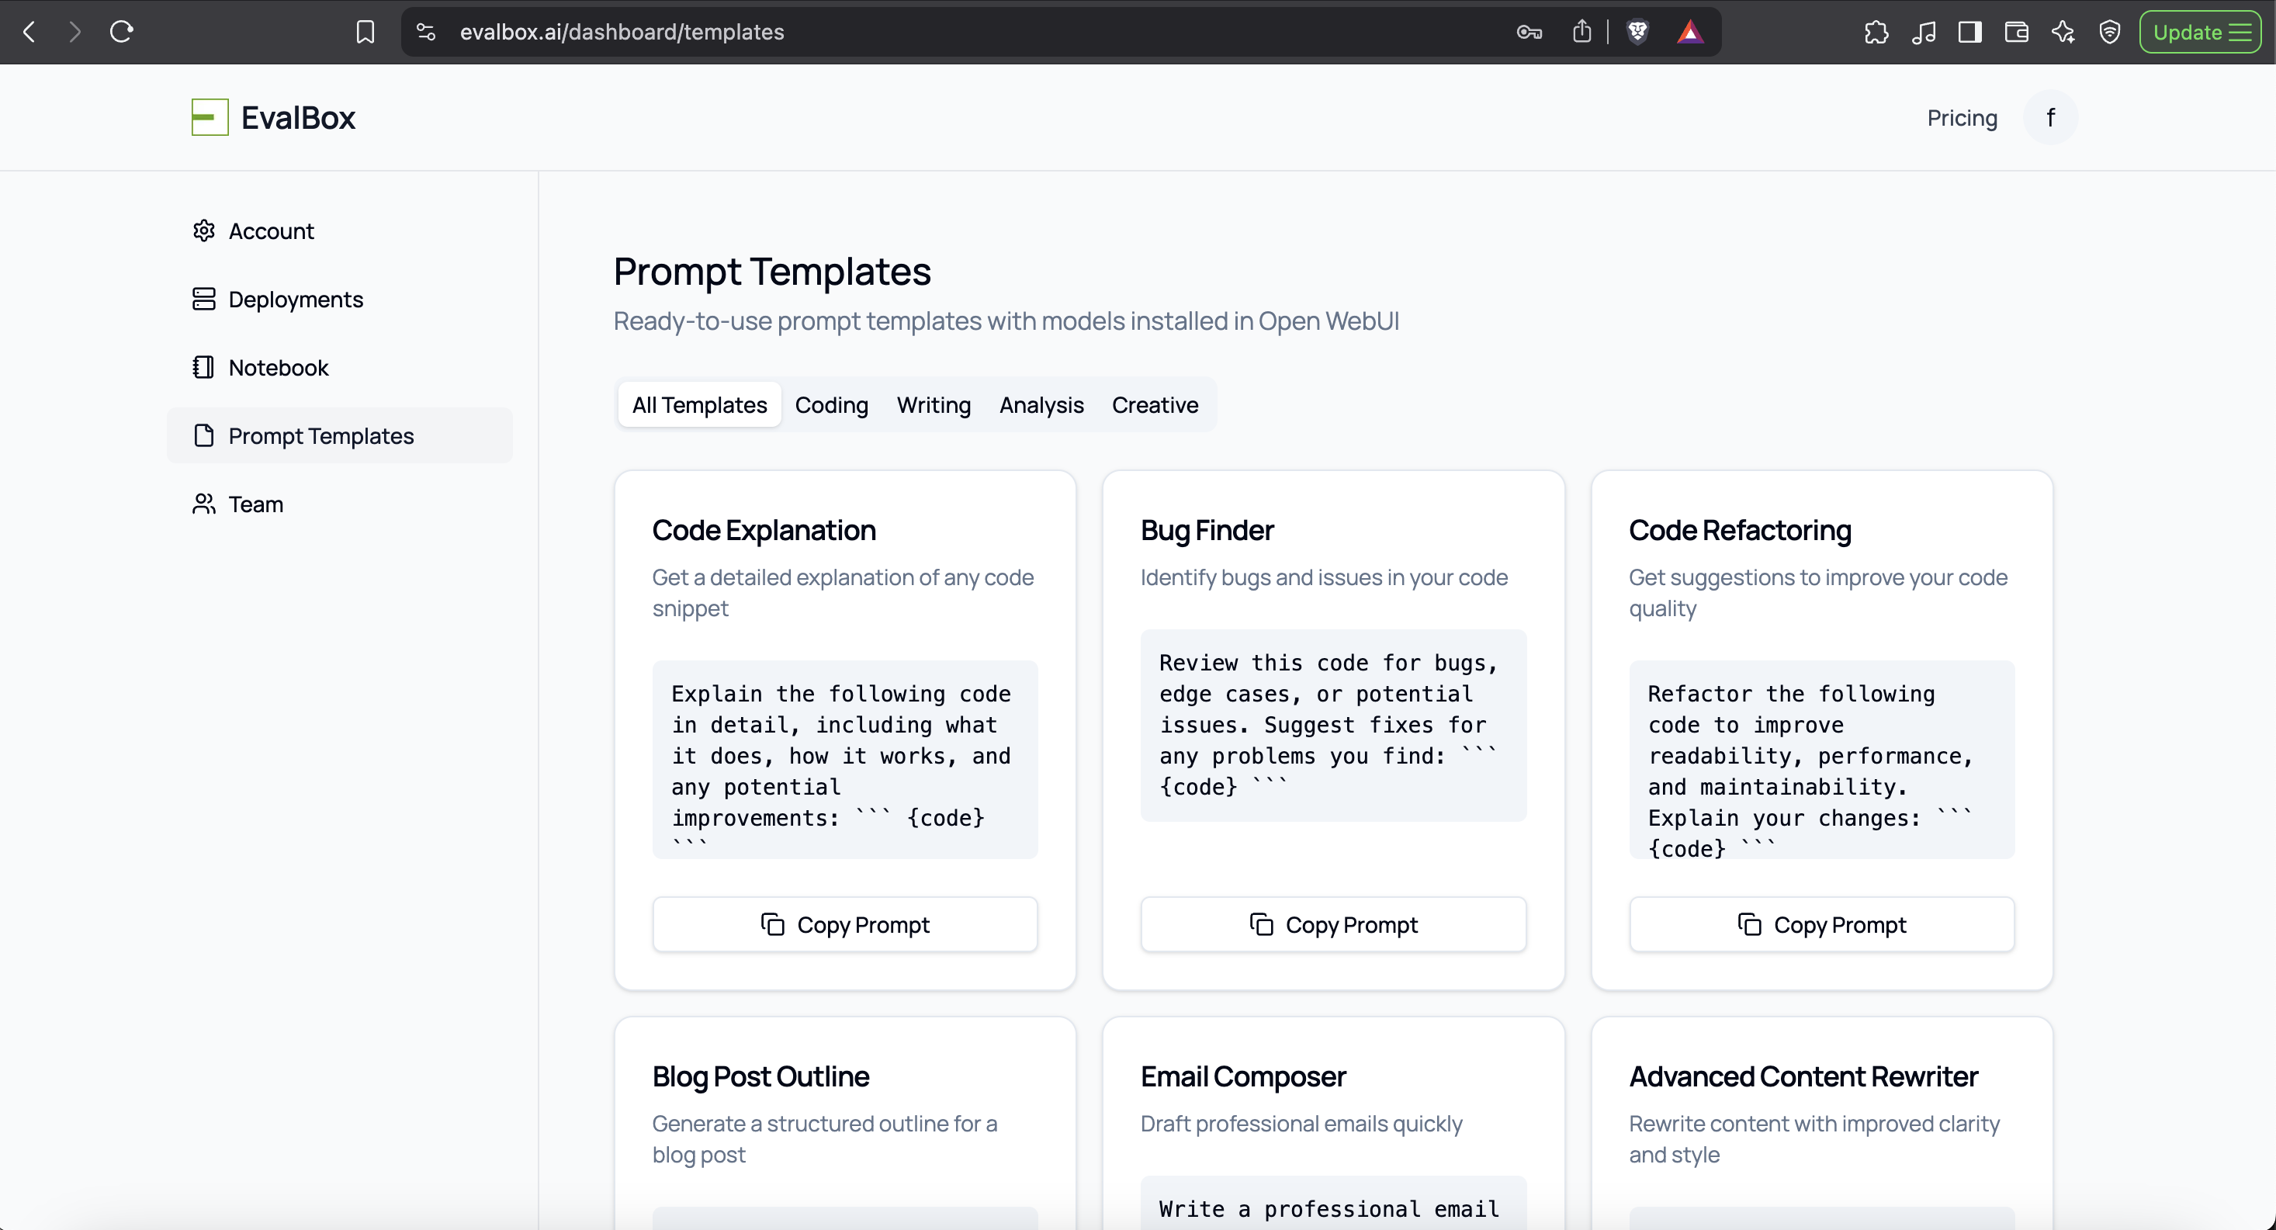The image size is (2276, 1230).
Task: Switch to the Analysis tab
Action: click(1041, 405)
